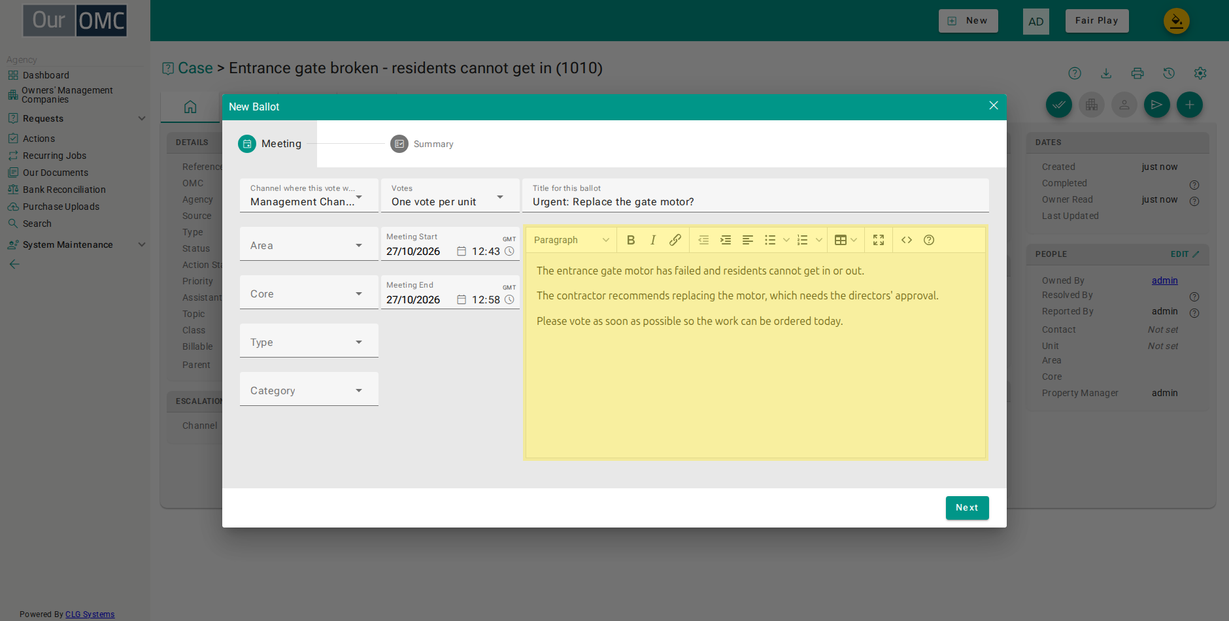This screenshot has height=621, width=1229.
Task: Open the CLG Systems link
Action: tap(90, 614)
